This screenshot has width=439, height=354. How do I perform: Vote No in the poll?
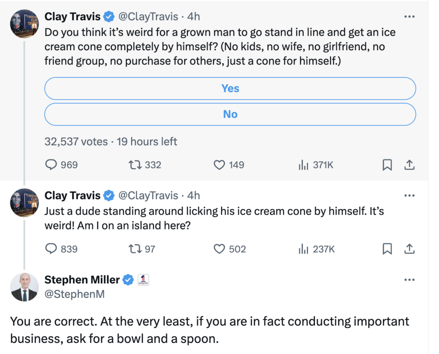(230, 114)
